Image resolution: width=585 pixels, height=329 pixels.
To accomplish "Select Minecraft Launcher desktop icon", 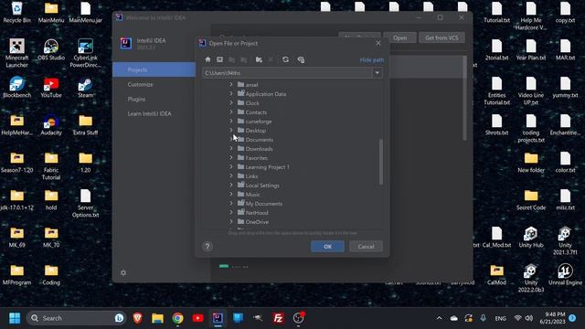I will [x=16, y=53].
